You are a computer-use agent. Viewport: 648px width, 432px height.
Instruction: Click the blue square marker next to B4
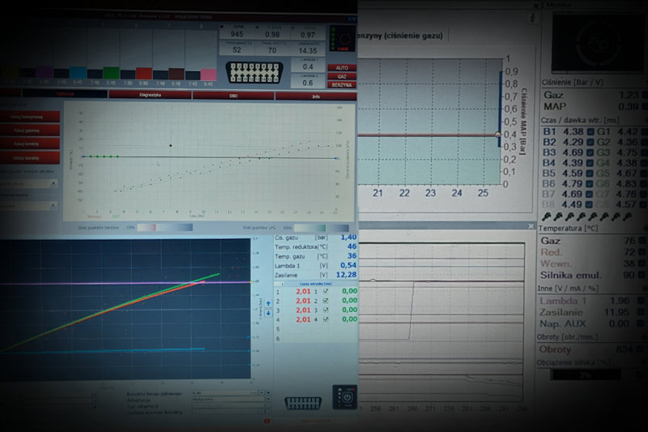[x=590, y=163]
